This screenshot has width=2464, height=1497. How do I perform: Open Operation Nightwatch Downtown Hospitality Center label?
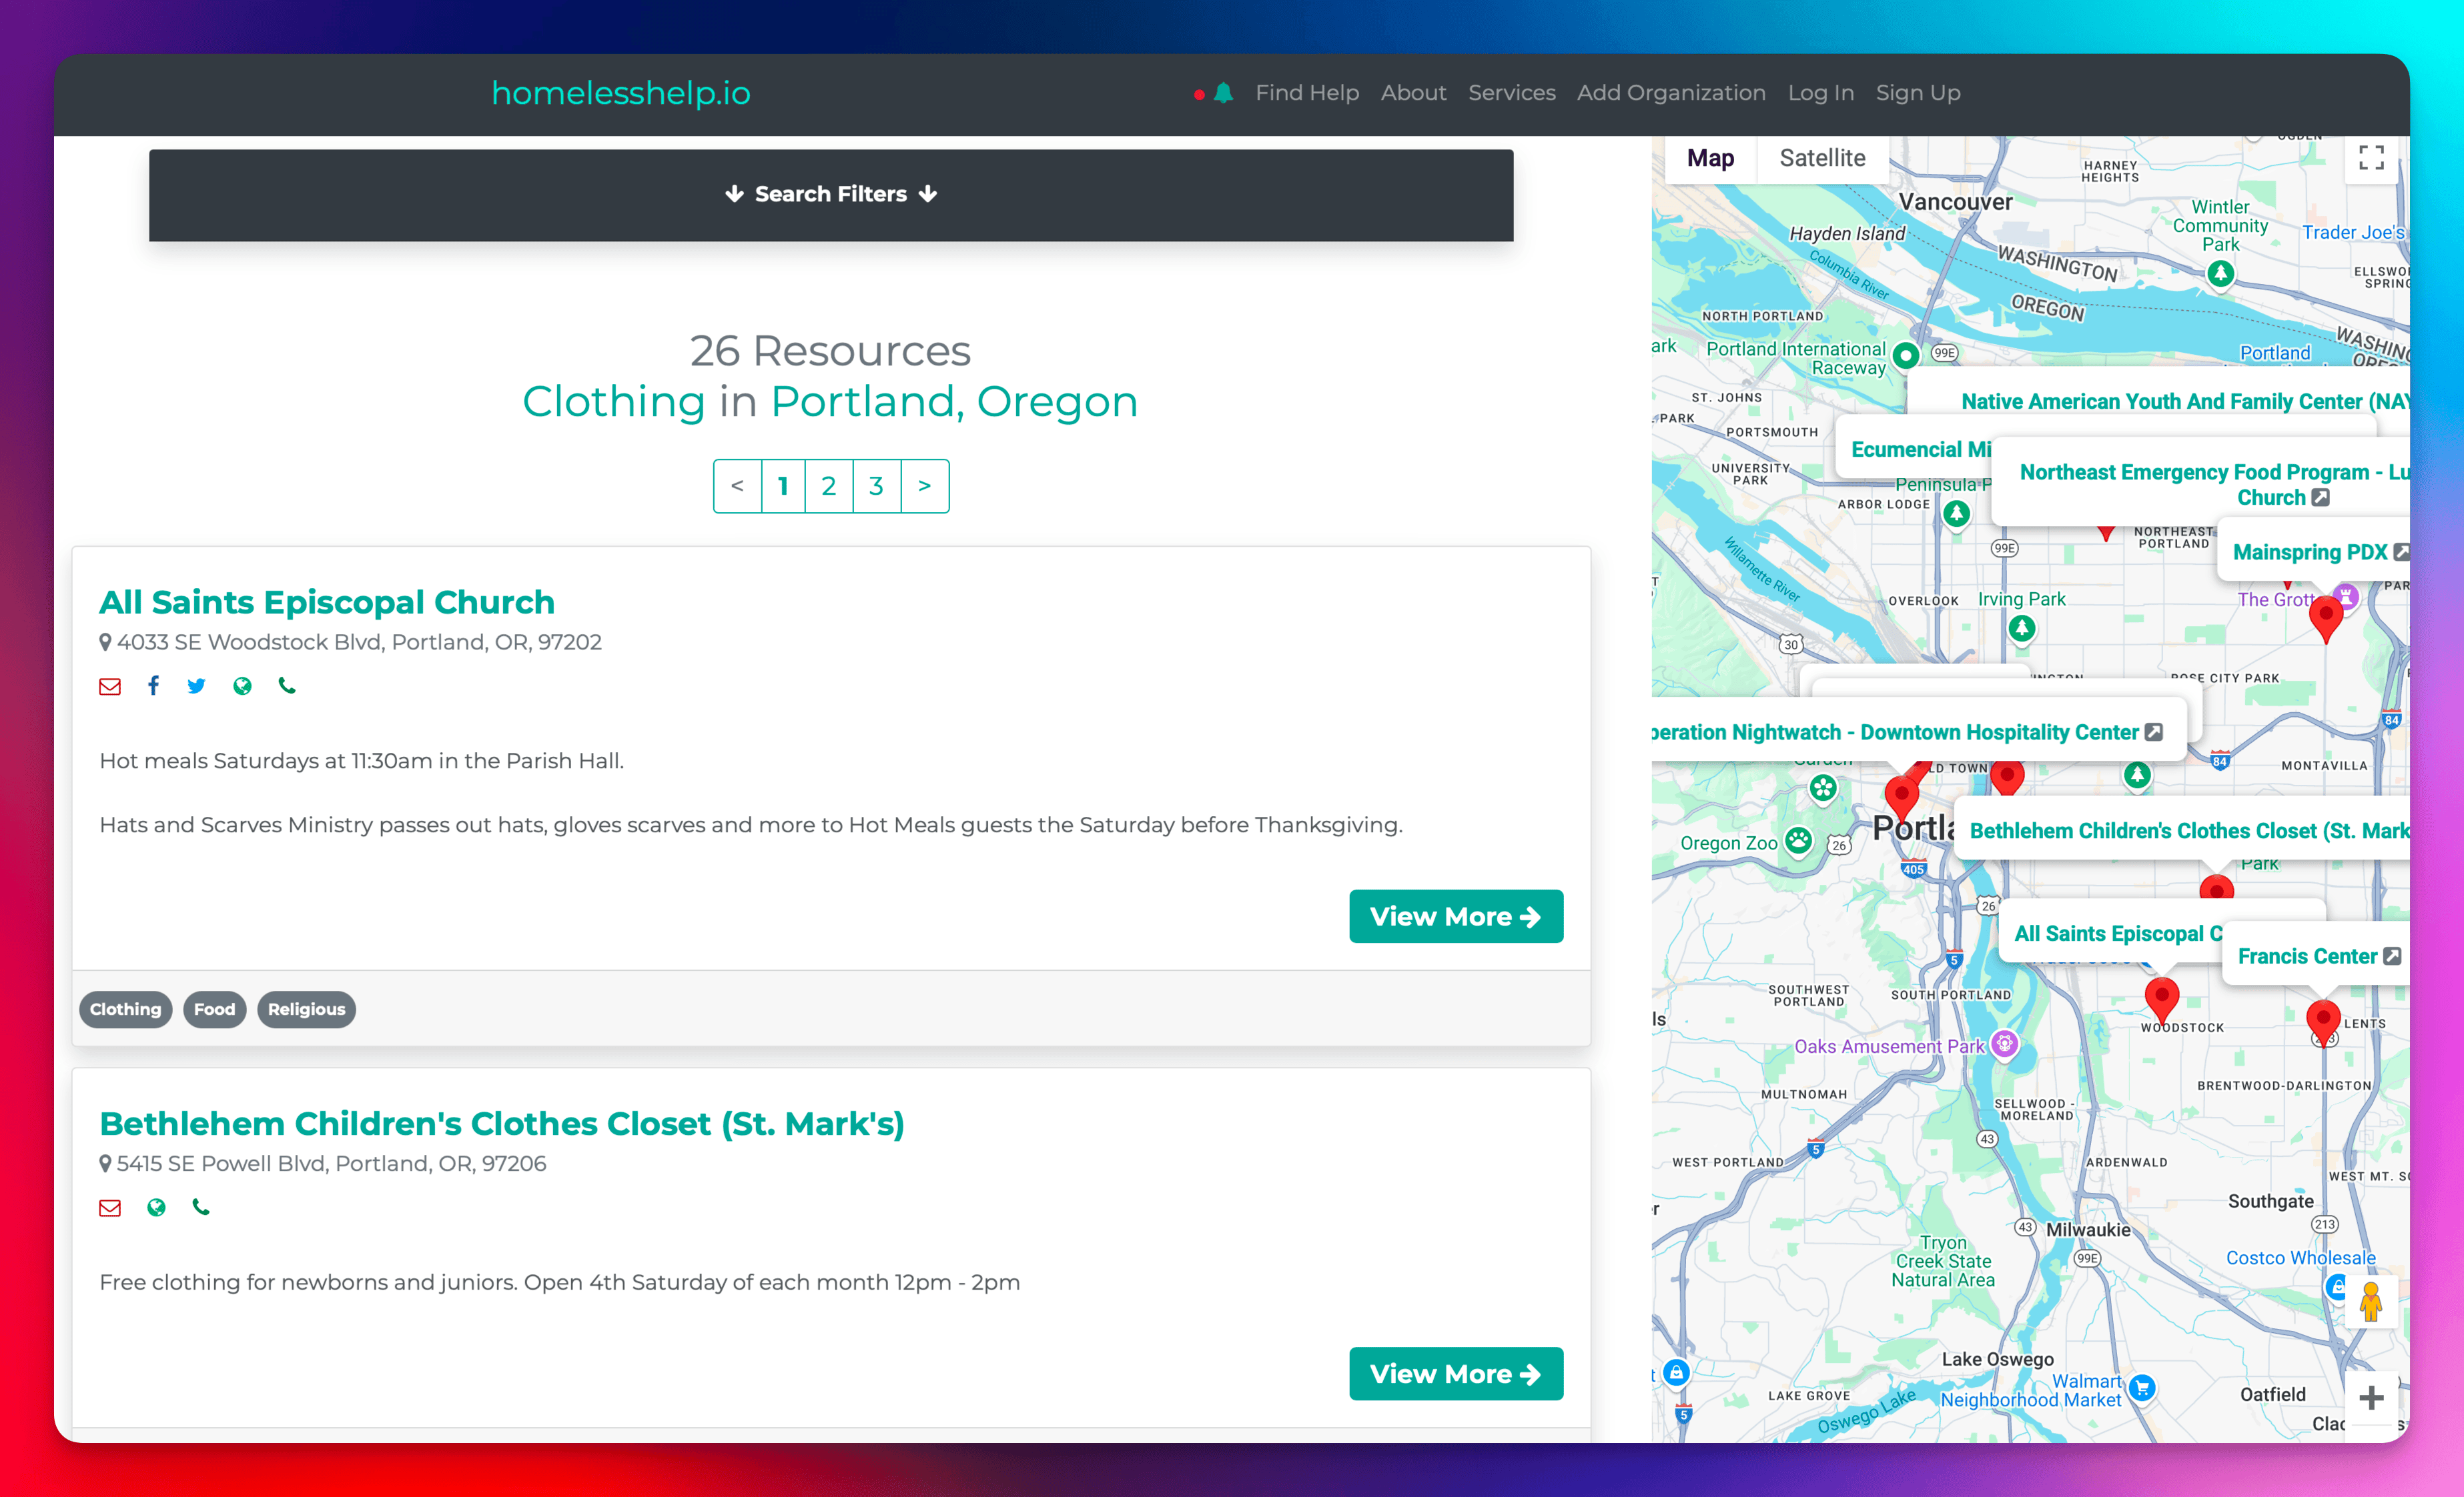1896,733
